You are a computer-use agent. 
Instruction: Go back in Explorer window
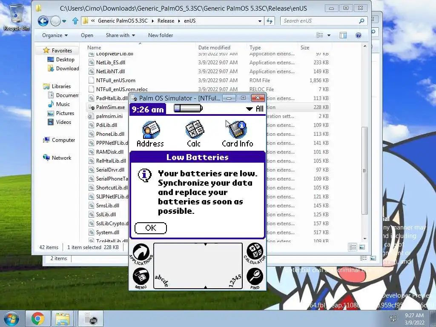click(x=43, y=21)
